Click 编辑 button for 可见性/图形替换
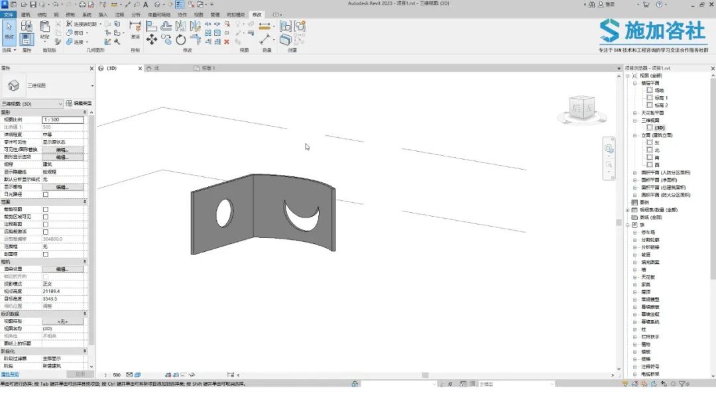 pos(62,150)
